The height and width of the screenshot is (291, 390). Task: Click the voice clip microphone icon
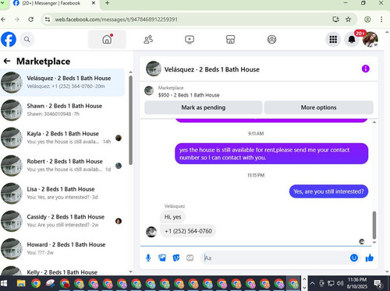[148, 258]
